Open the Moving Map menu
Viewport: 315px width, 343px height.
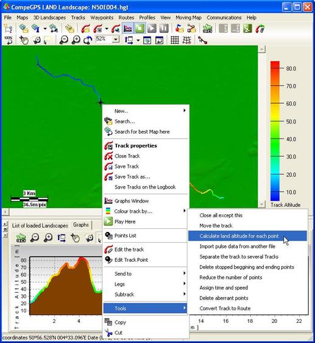(188, 18)
